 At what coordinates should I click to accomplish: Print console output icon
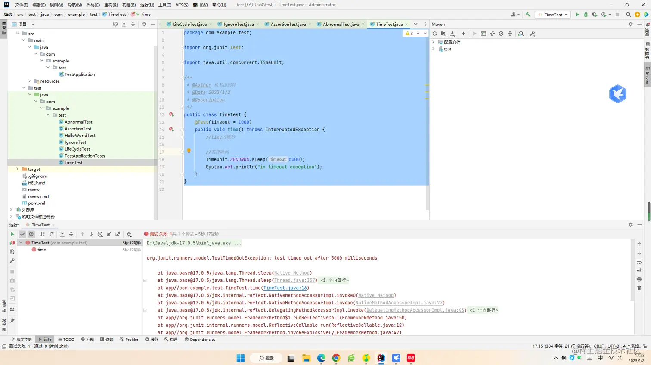639,279
